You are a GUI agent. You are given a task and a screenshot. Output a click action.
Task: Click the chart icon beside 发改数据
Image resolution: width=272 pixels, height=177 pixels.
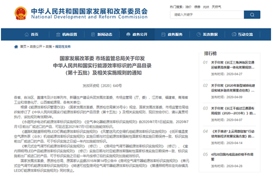tap(198, 35)
